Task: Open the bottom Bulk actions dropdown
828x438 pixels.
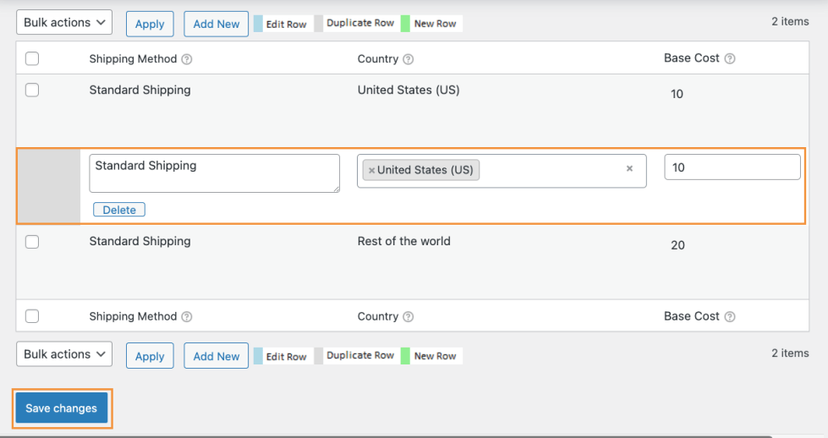Action: [64, 354]
